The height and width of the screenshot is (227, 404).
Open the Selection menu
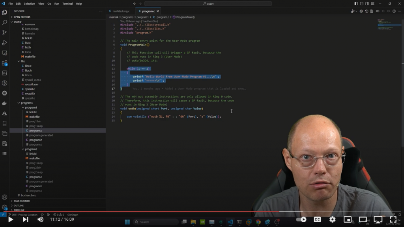[29, 4]
